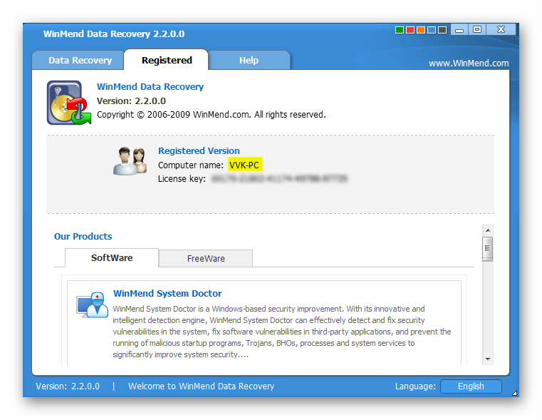
Task: Select the Registered tab
Action: (167, 60)
